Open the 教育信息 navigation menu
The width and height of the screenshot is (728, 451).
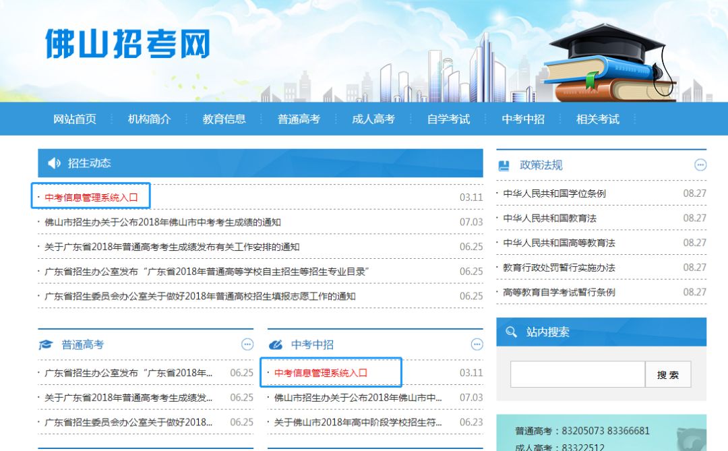(x=224, y=119)
